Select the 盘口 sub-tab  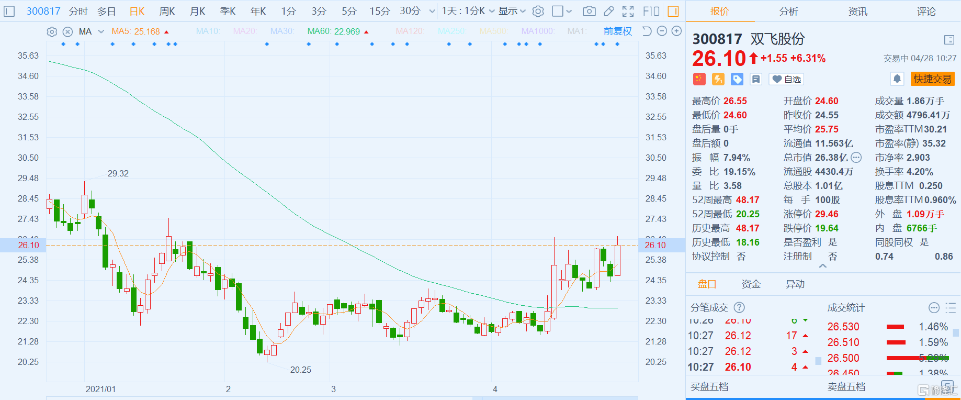pyautogui.click(x=707, y=284)
